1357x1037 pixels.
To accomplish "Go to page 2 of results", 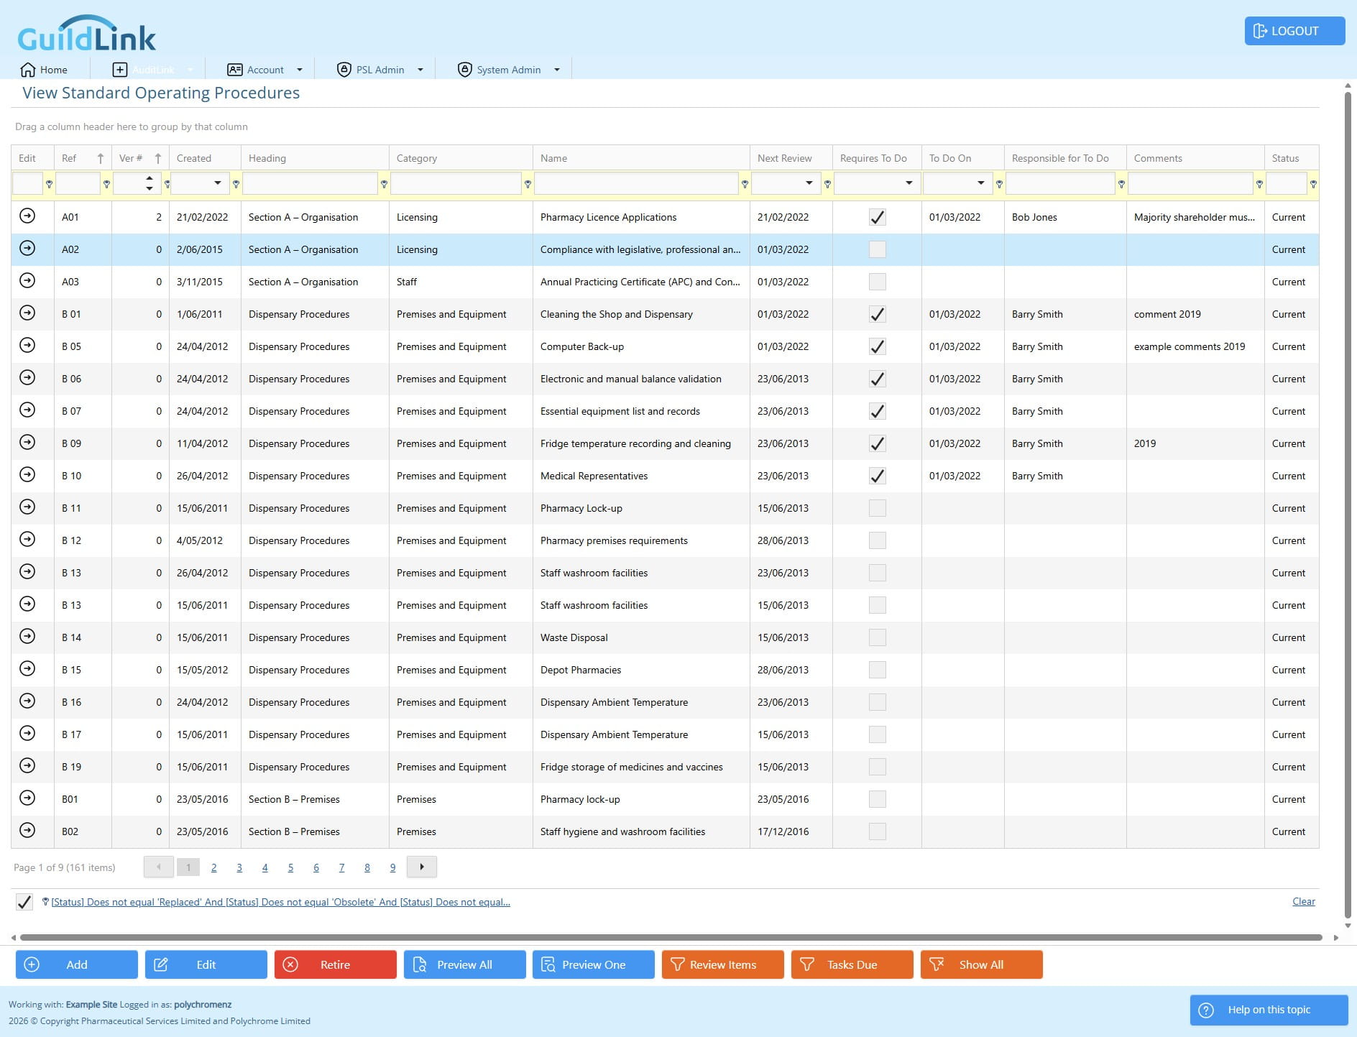I will pyautogui.click(x=213, y=867).
